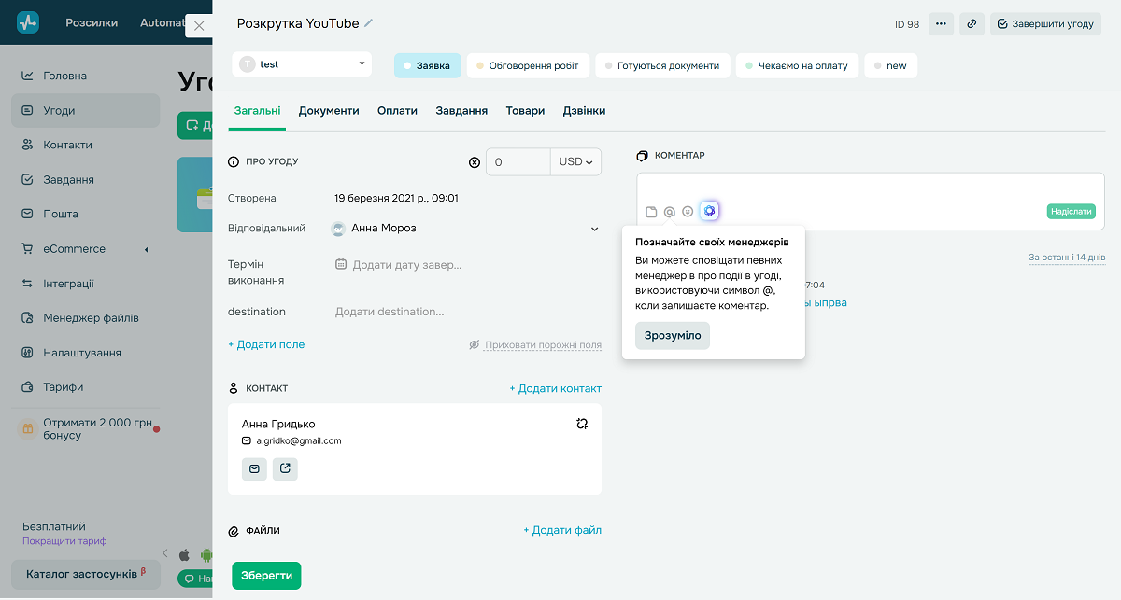This screenshot has height=600, width=1121.
Task: Click email a.gridko@gmail.com
Action: tap(298, 440)
